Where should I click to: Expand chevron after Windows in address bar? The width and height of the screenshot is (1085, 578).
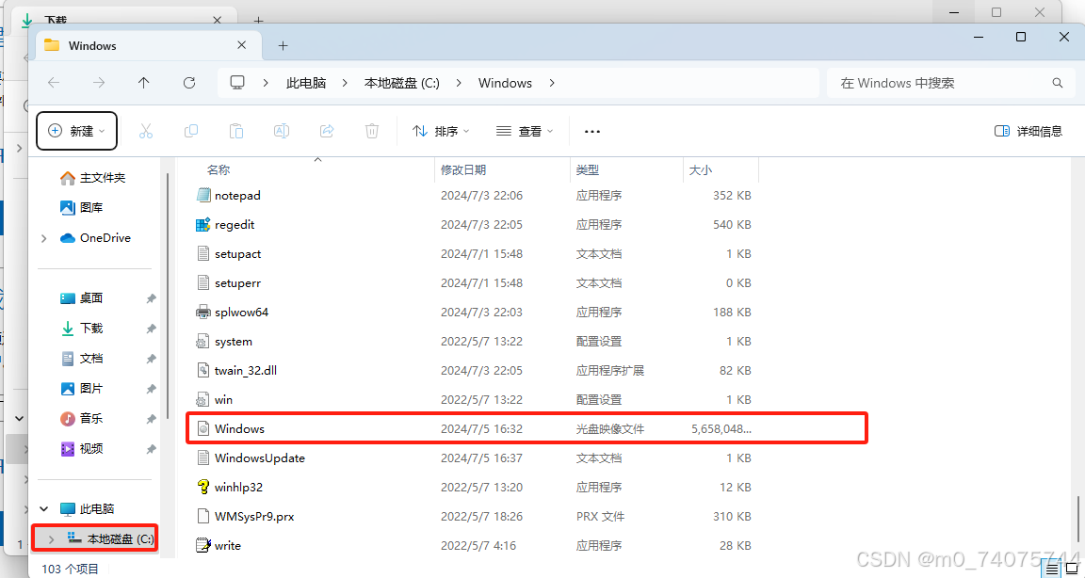[x=552, y=83]
